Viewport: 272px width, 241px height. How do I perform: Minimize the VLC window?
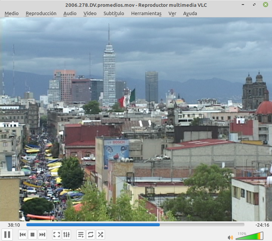point(243,5)
